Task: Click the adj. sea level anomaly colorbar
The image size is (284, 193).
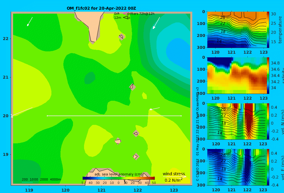Action: (119, 178)
